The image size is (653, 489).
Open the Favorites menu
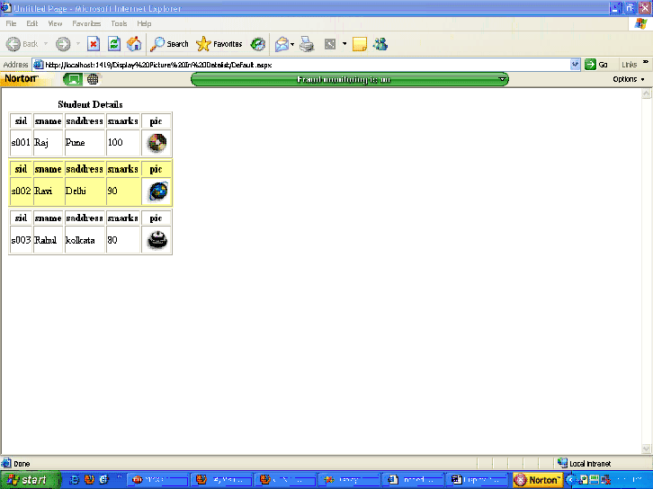pyautogui.click(x=86, y=23)
